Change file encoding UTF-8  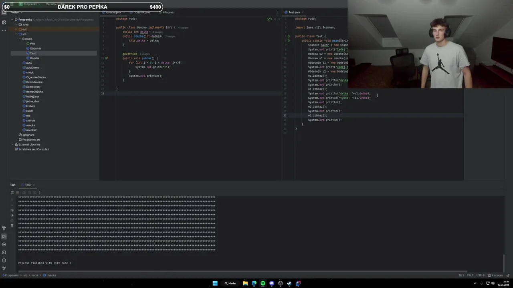click(481, 275)
